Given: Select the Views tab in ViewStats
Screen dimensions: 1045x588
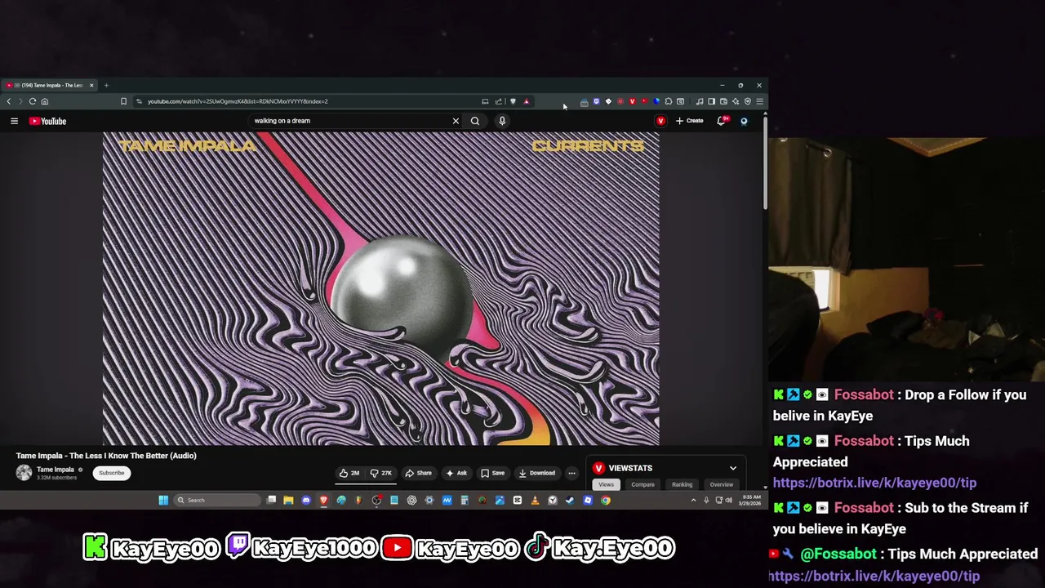Looking at the screenshot, I should coord(606,484).
